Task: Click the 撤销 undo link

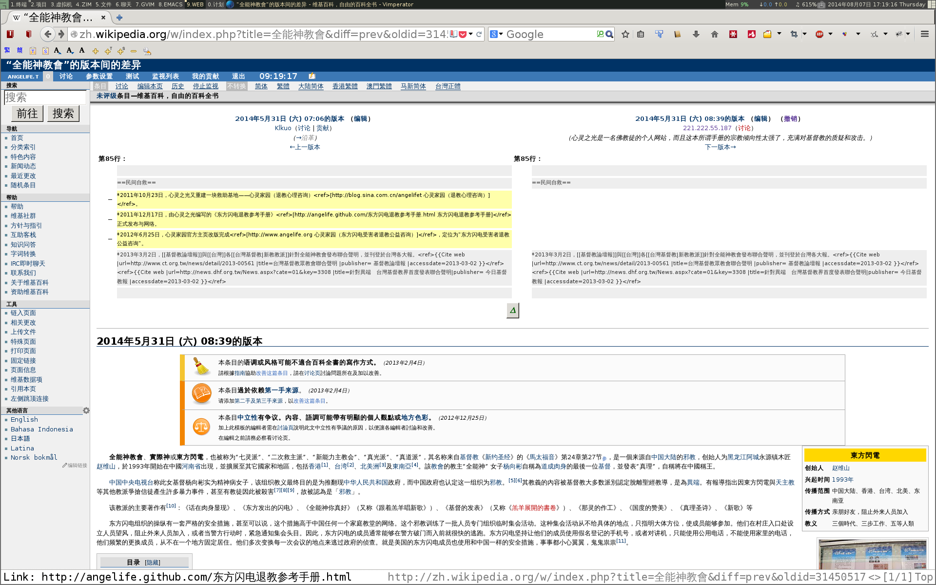Action: 791,118
